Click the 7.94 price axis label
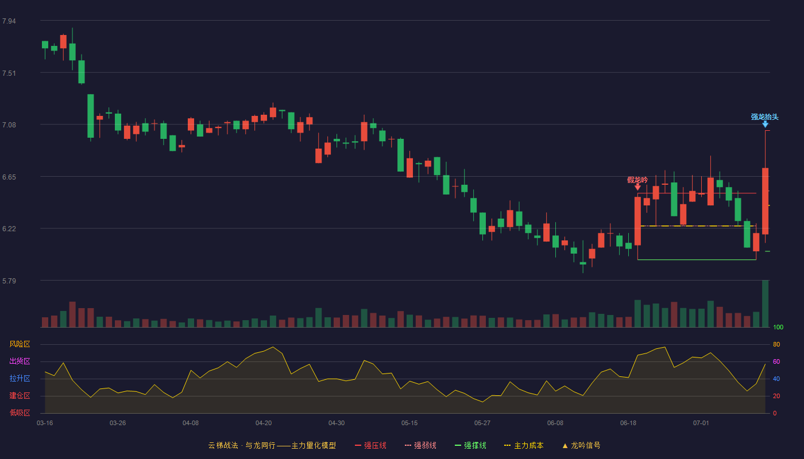 point(9,21)
